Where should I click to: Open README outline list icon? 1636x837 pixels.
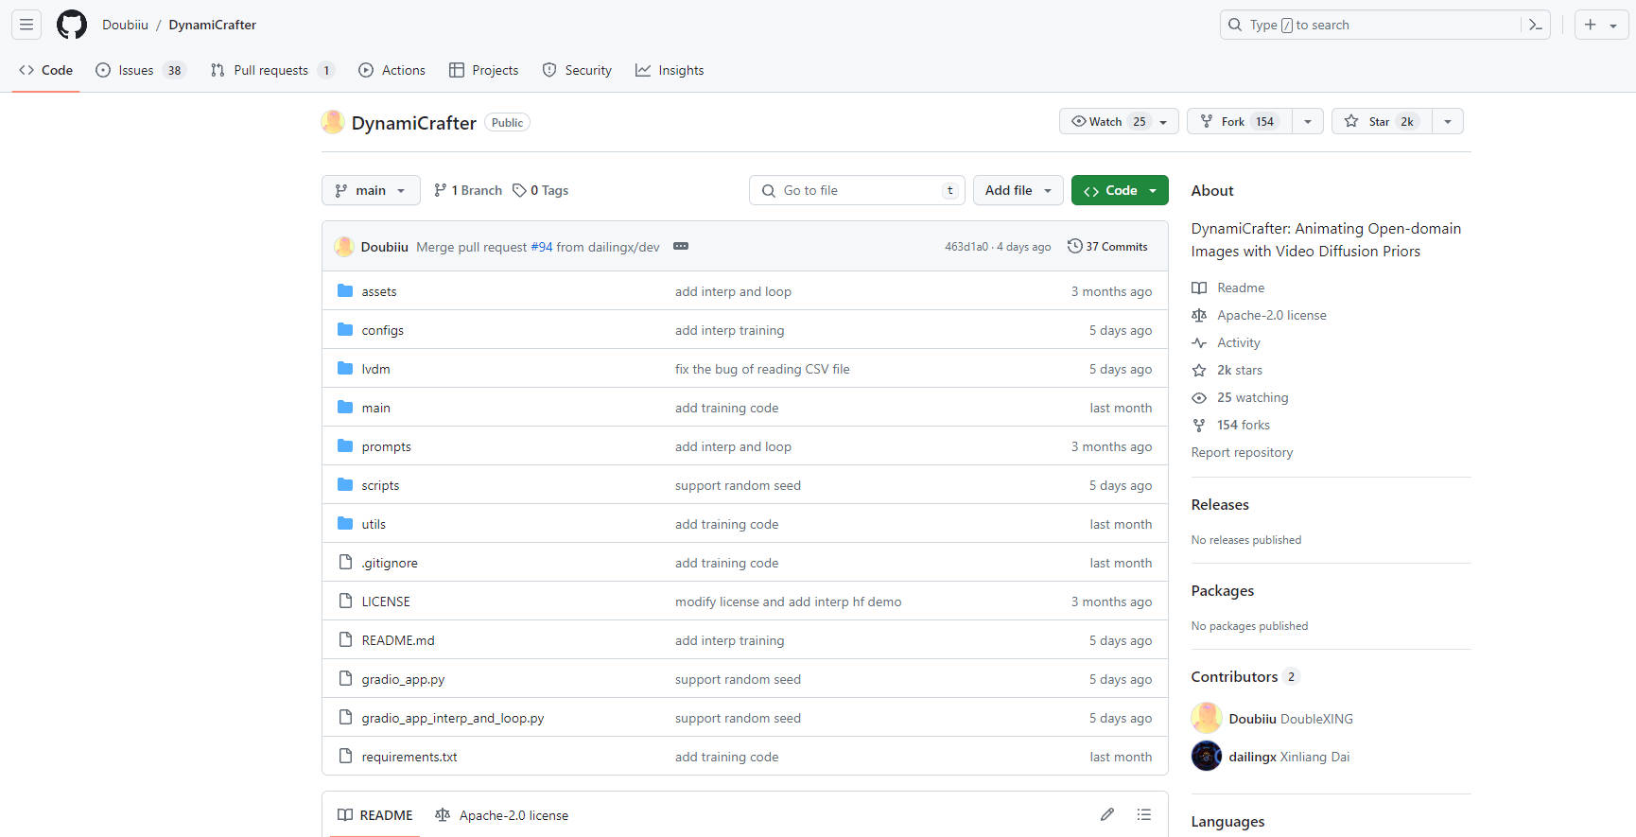[x=1144, y=814]
